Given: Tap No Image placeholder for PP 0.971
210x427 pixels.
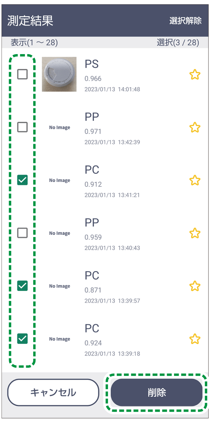Looking at the screenshot, I should coord(60,127).
